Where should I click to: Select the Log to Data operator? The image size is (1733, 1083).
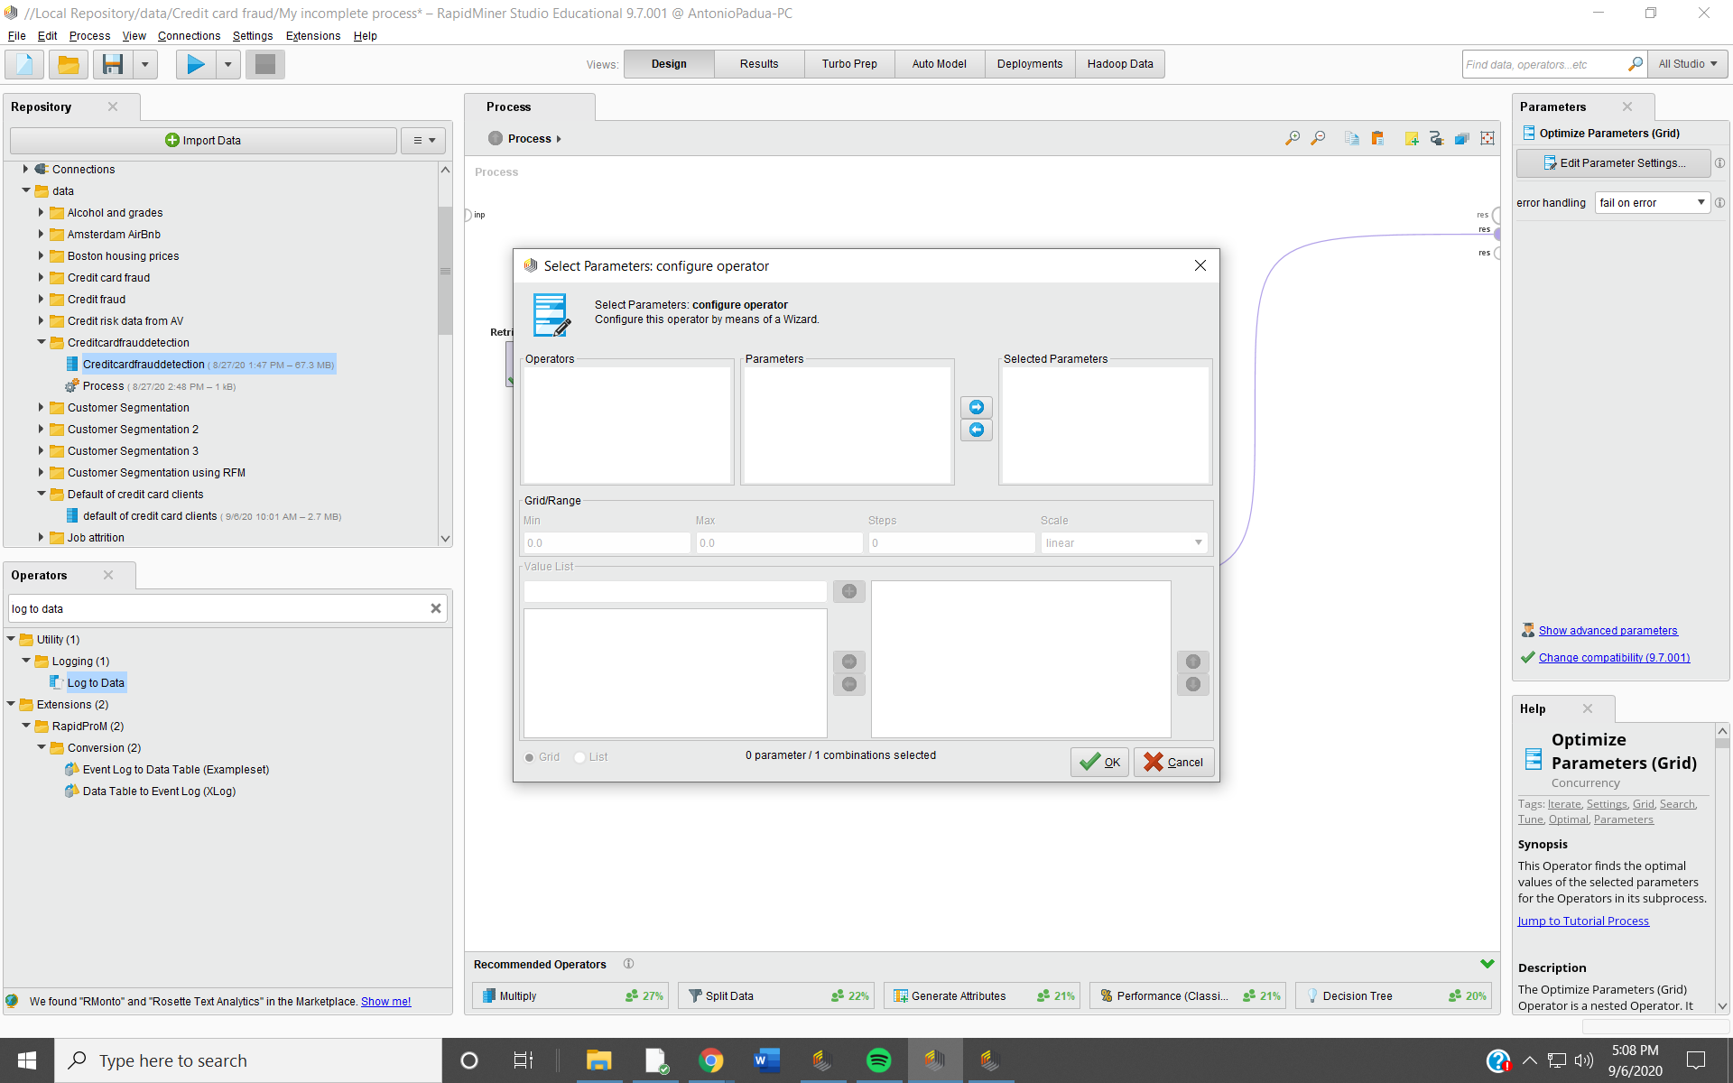tap(96, 683)
